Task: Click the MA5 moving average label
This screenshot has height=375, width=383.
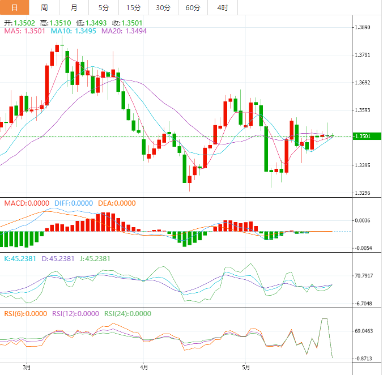Action: pos(25,32)
